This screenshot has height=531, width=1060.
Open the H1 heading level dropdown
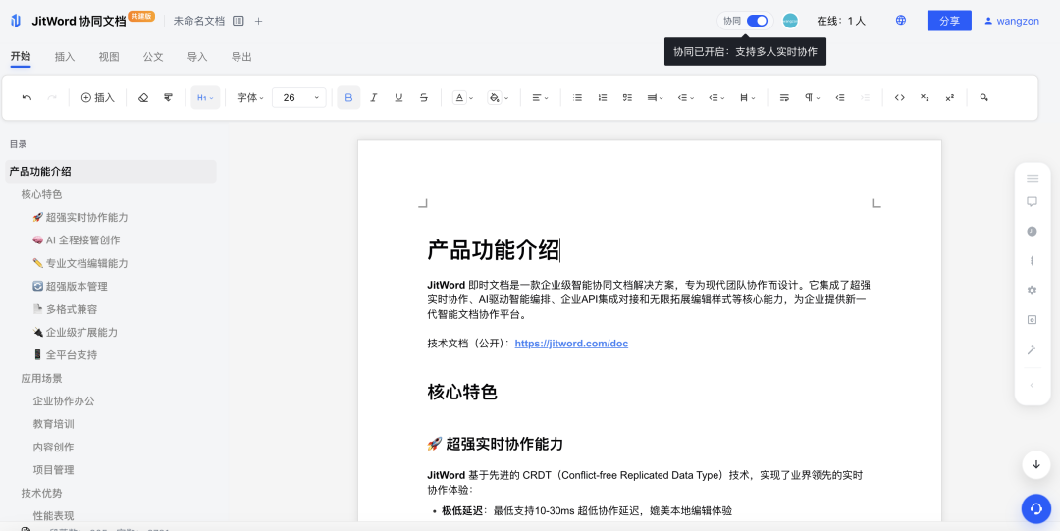point(205,97)
